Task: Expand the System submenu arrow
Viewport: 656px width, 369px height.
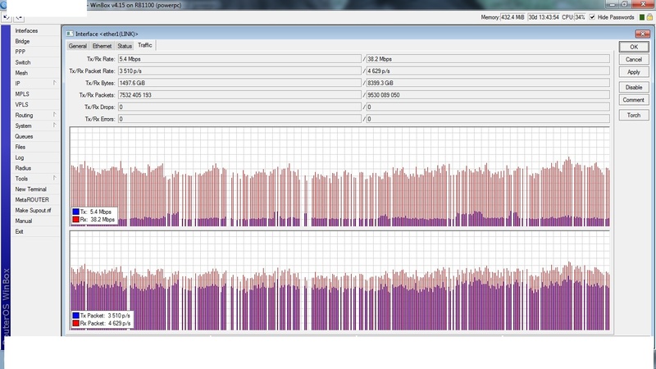Action: pyautogui.click(x=54, y=125)
